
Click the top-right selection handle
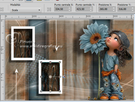coord(60,62)
